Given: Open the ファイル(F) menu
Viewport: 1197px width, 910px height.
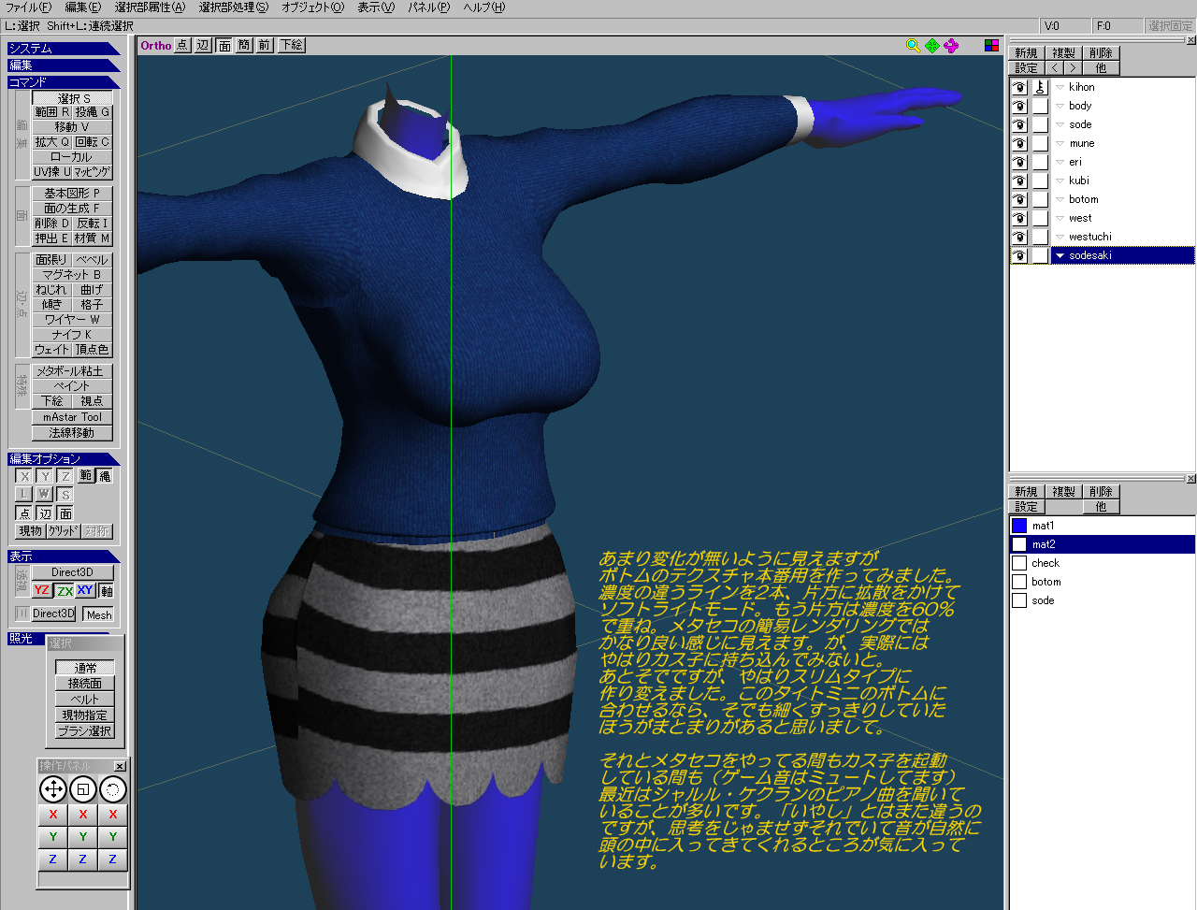Looking at the screenshot, I should coord(28,7).
